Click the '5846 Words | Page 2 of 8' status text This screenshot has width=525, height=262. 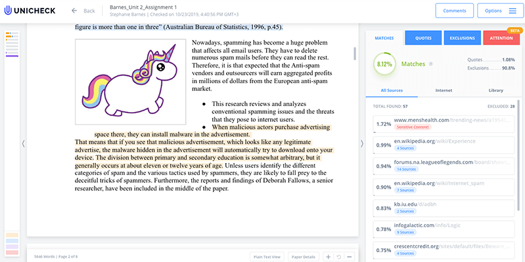click(56, 257)
